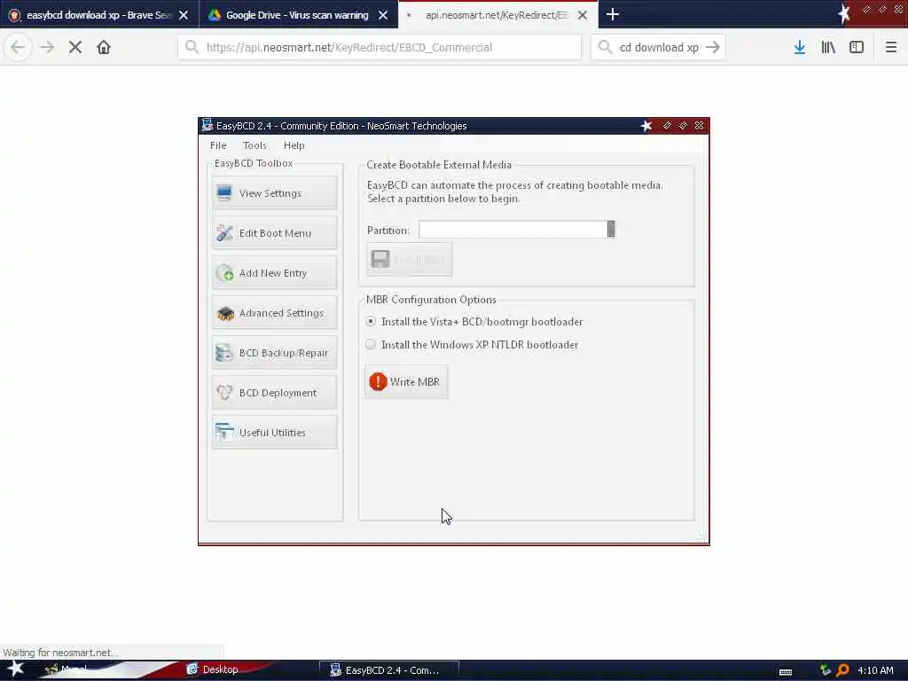Screen dimensions: 908x681
Task: Open Edit Boot Menu section
Action: 275,233
